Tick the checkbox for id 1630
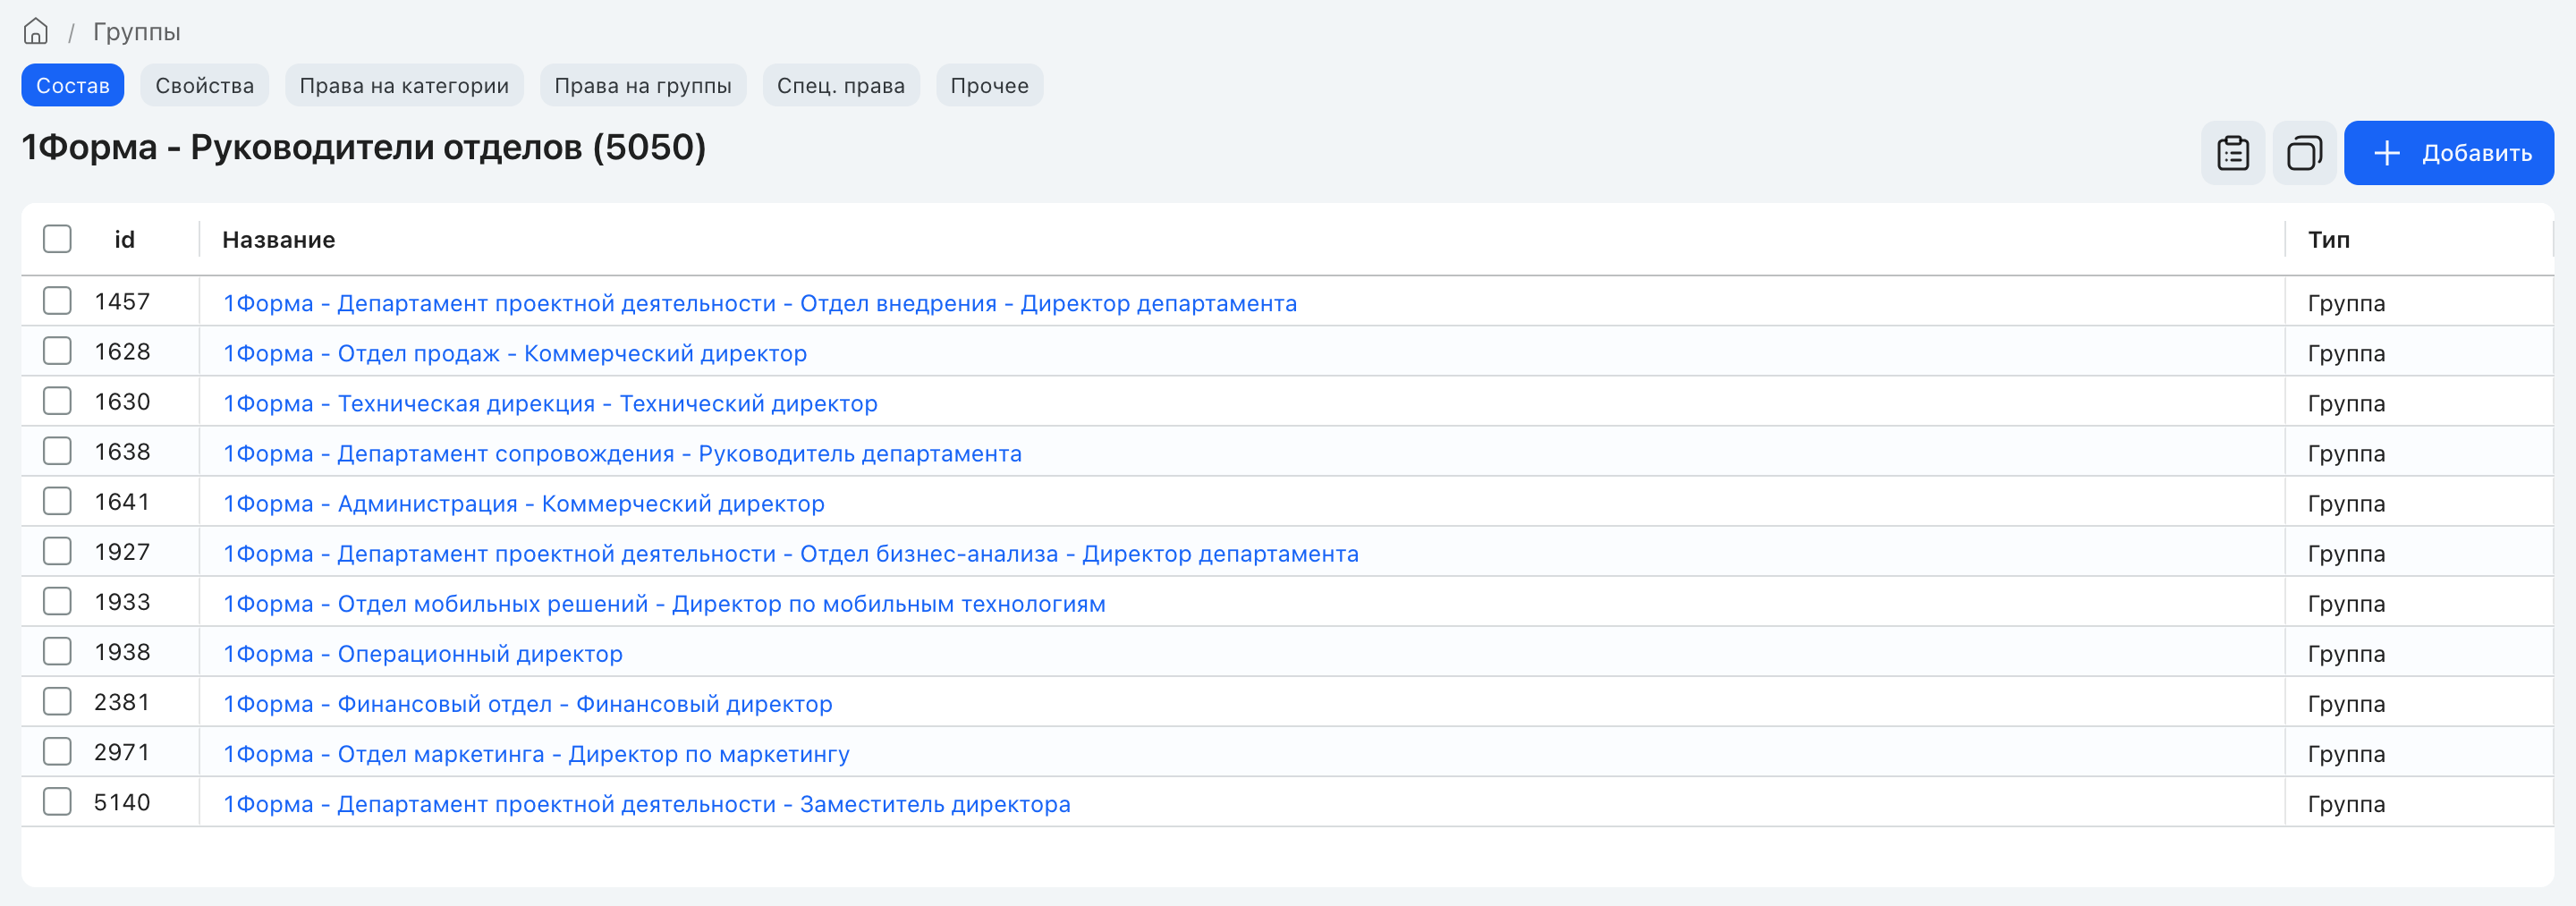Viewport: 2576px width, 906px height. click(57, 401)
